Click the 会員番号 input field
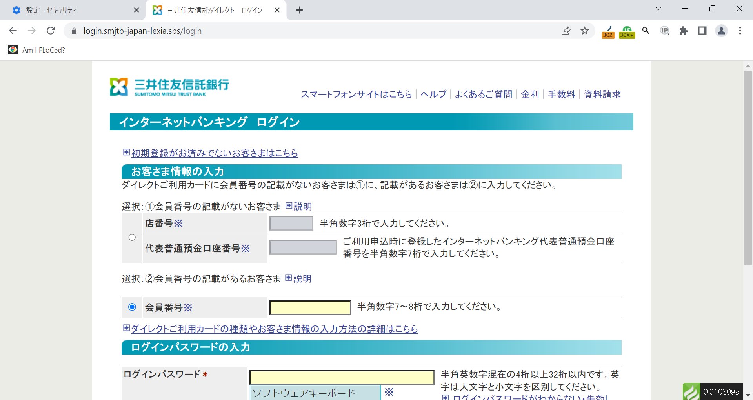753x400 pixels. click(x=310, y=307)
